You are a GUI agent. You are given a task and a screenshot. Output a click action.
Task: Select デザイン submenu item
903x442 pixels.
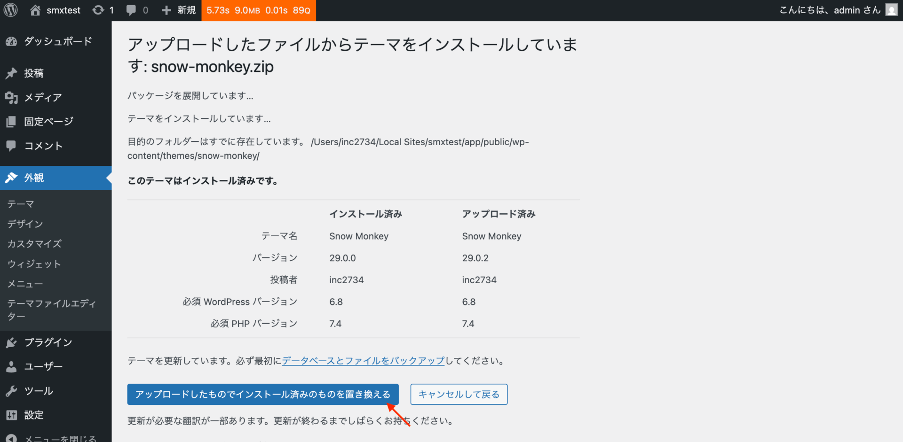(x=25, y=224)
